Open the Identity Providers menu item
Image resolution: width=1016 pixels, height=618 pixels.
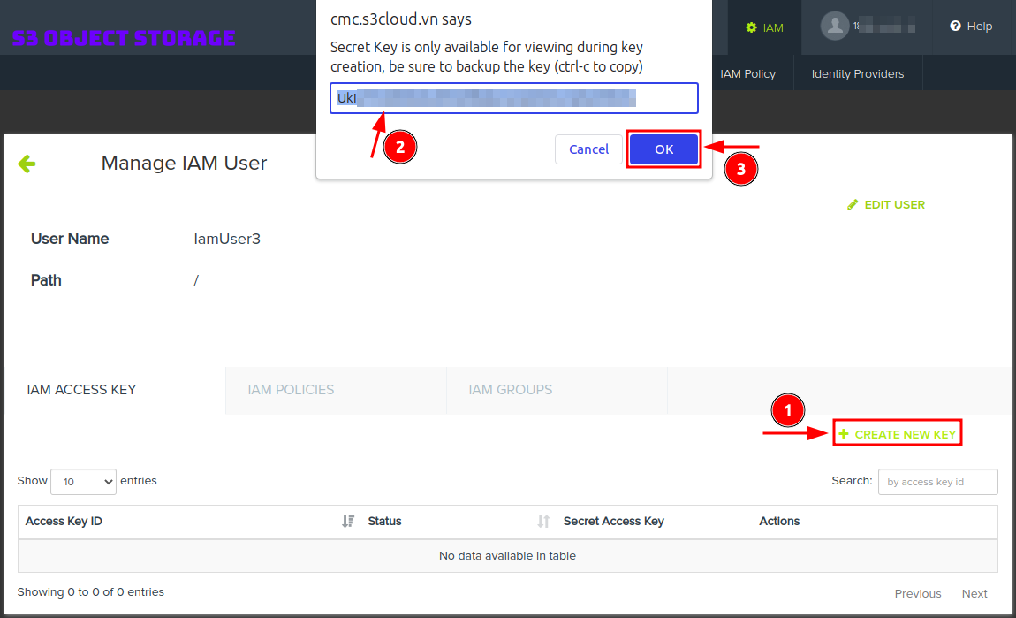[857, 73]
